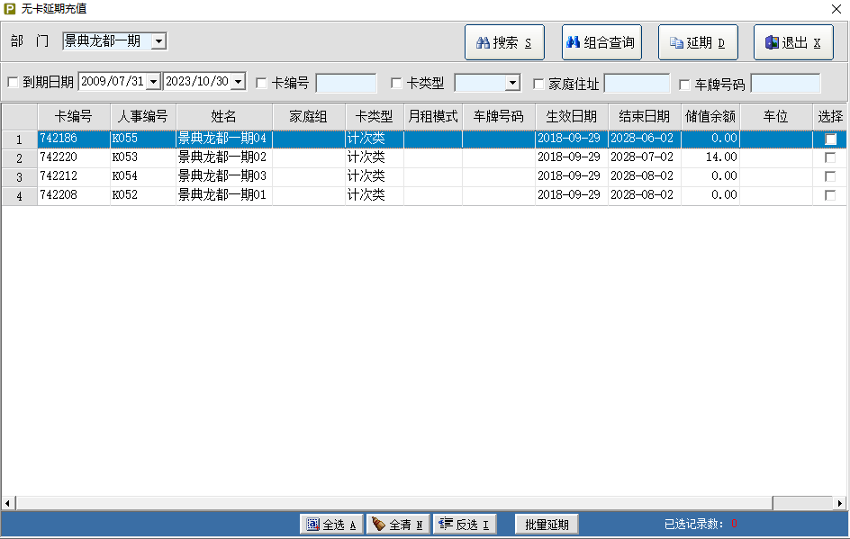Expand the 部门 department dropdown

click(158, 40)
